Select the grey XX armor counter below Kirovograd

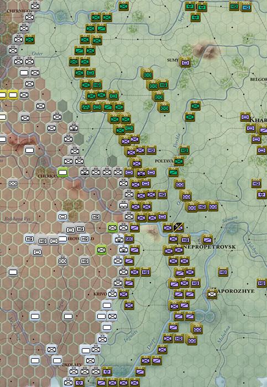pos(63,261)
